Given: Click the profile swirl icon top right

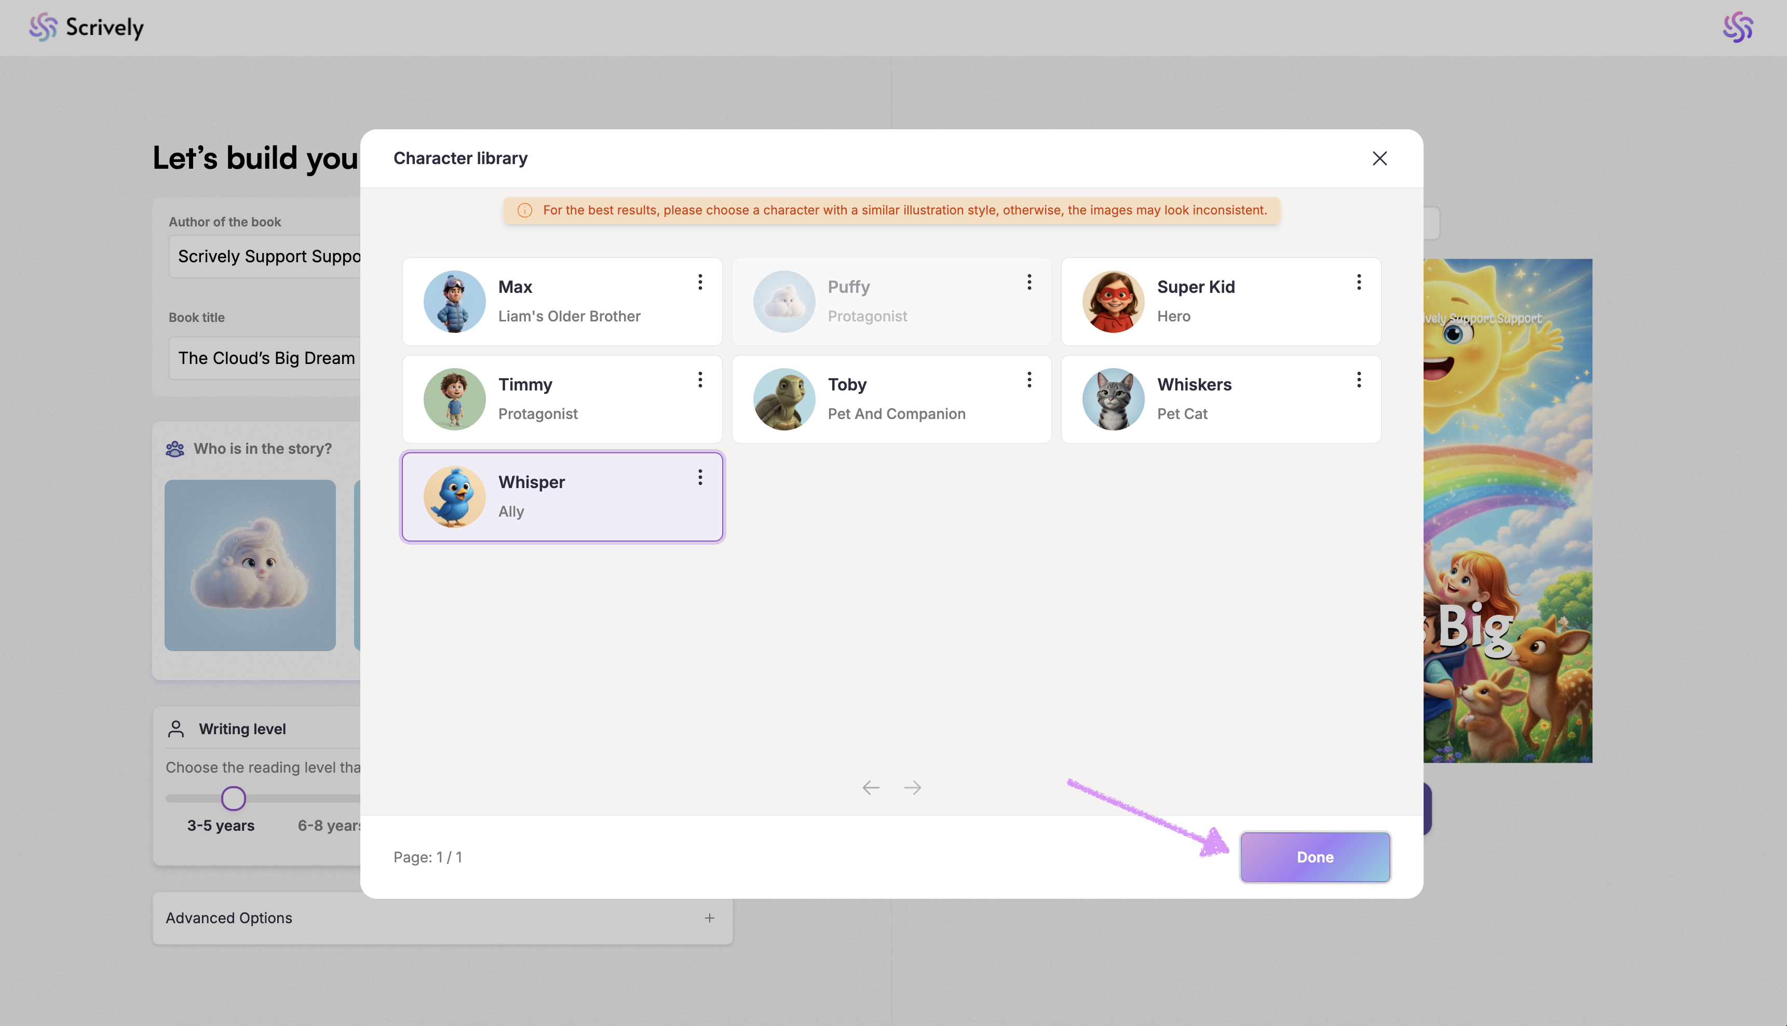Looking at the screenshot, I should (x=1737, y=28).
